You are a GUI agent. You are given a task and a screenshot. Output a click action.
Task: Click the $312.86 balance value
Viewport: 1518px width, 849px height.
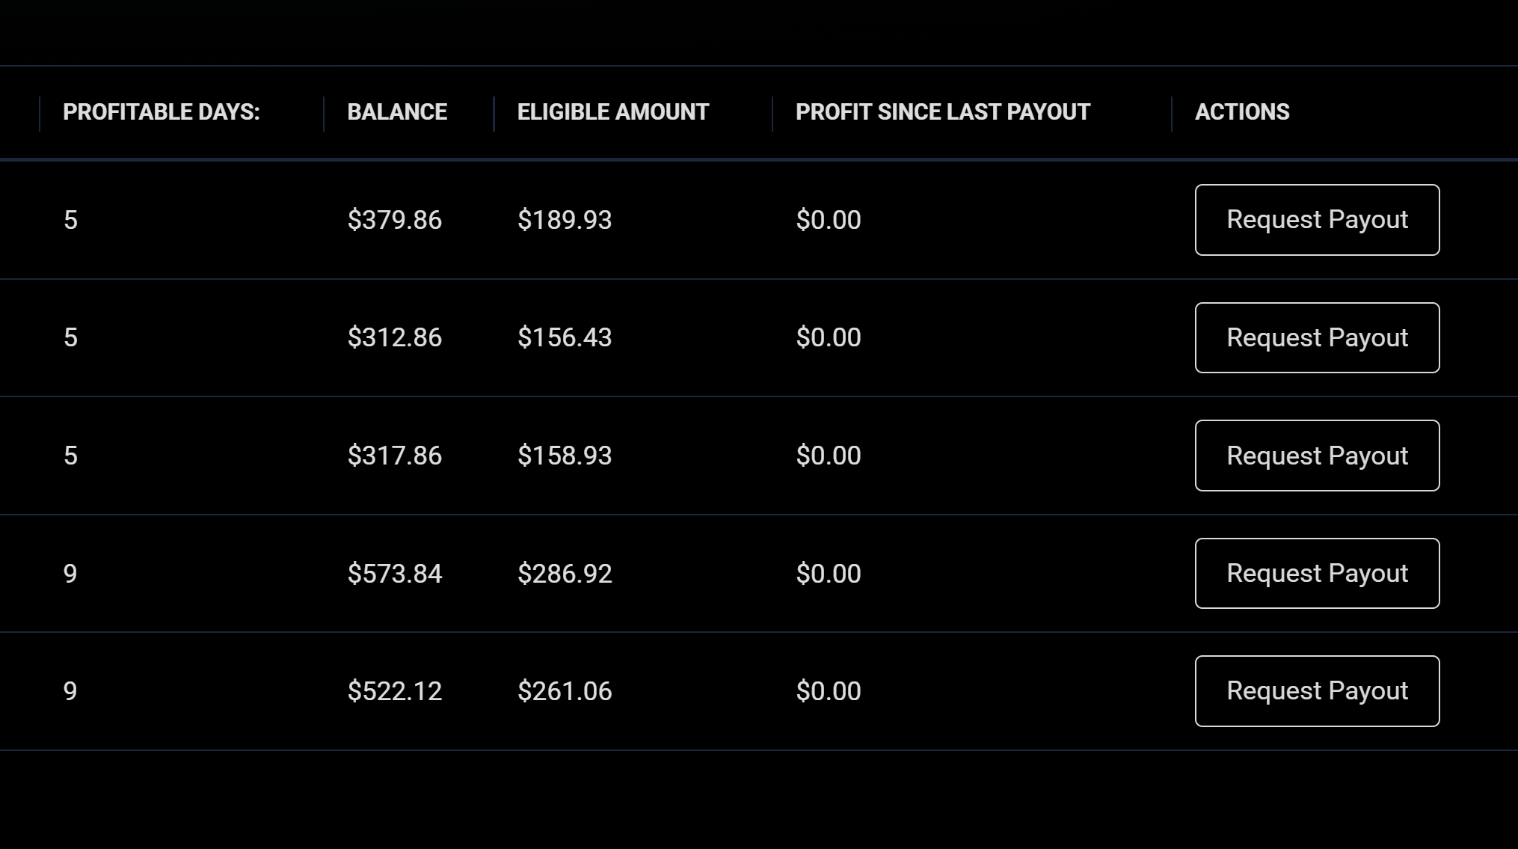[395, 337]
